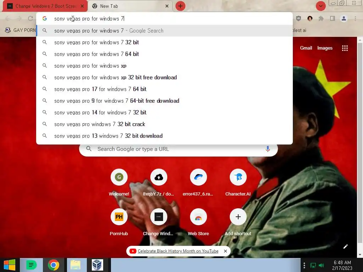The width and height of the screenshot is (363, 272).
Task: Click the Customize Chrome pencil icon
Action: (x=345, y=246)
